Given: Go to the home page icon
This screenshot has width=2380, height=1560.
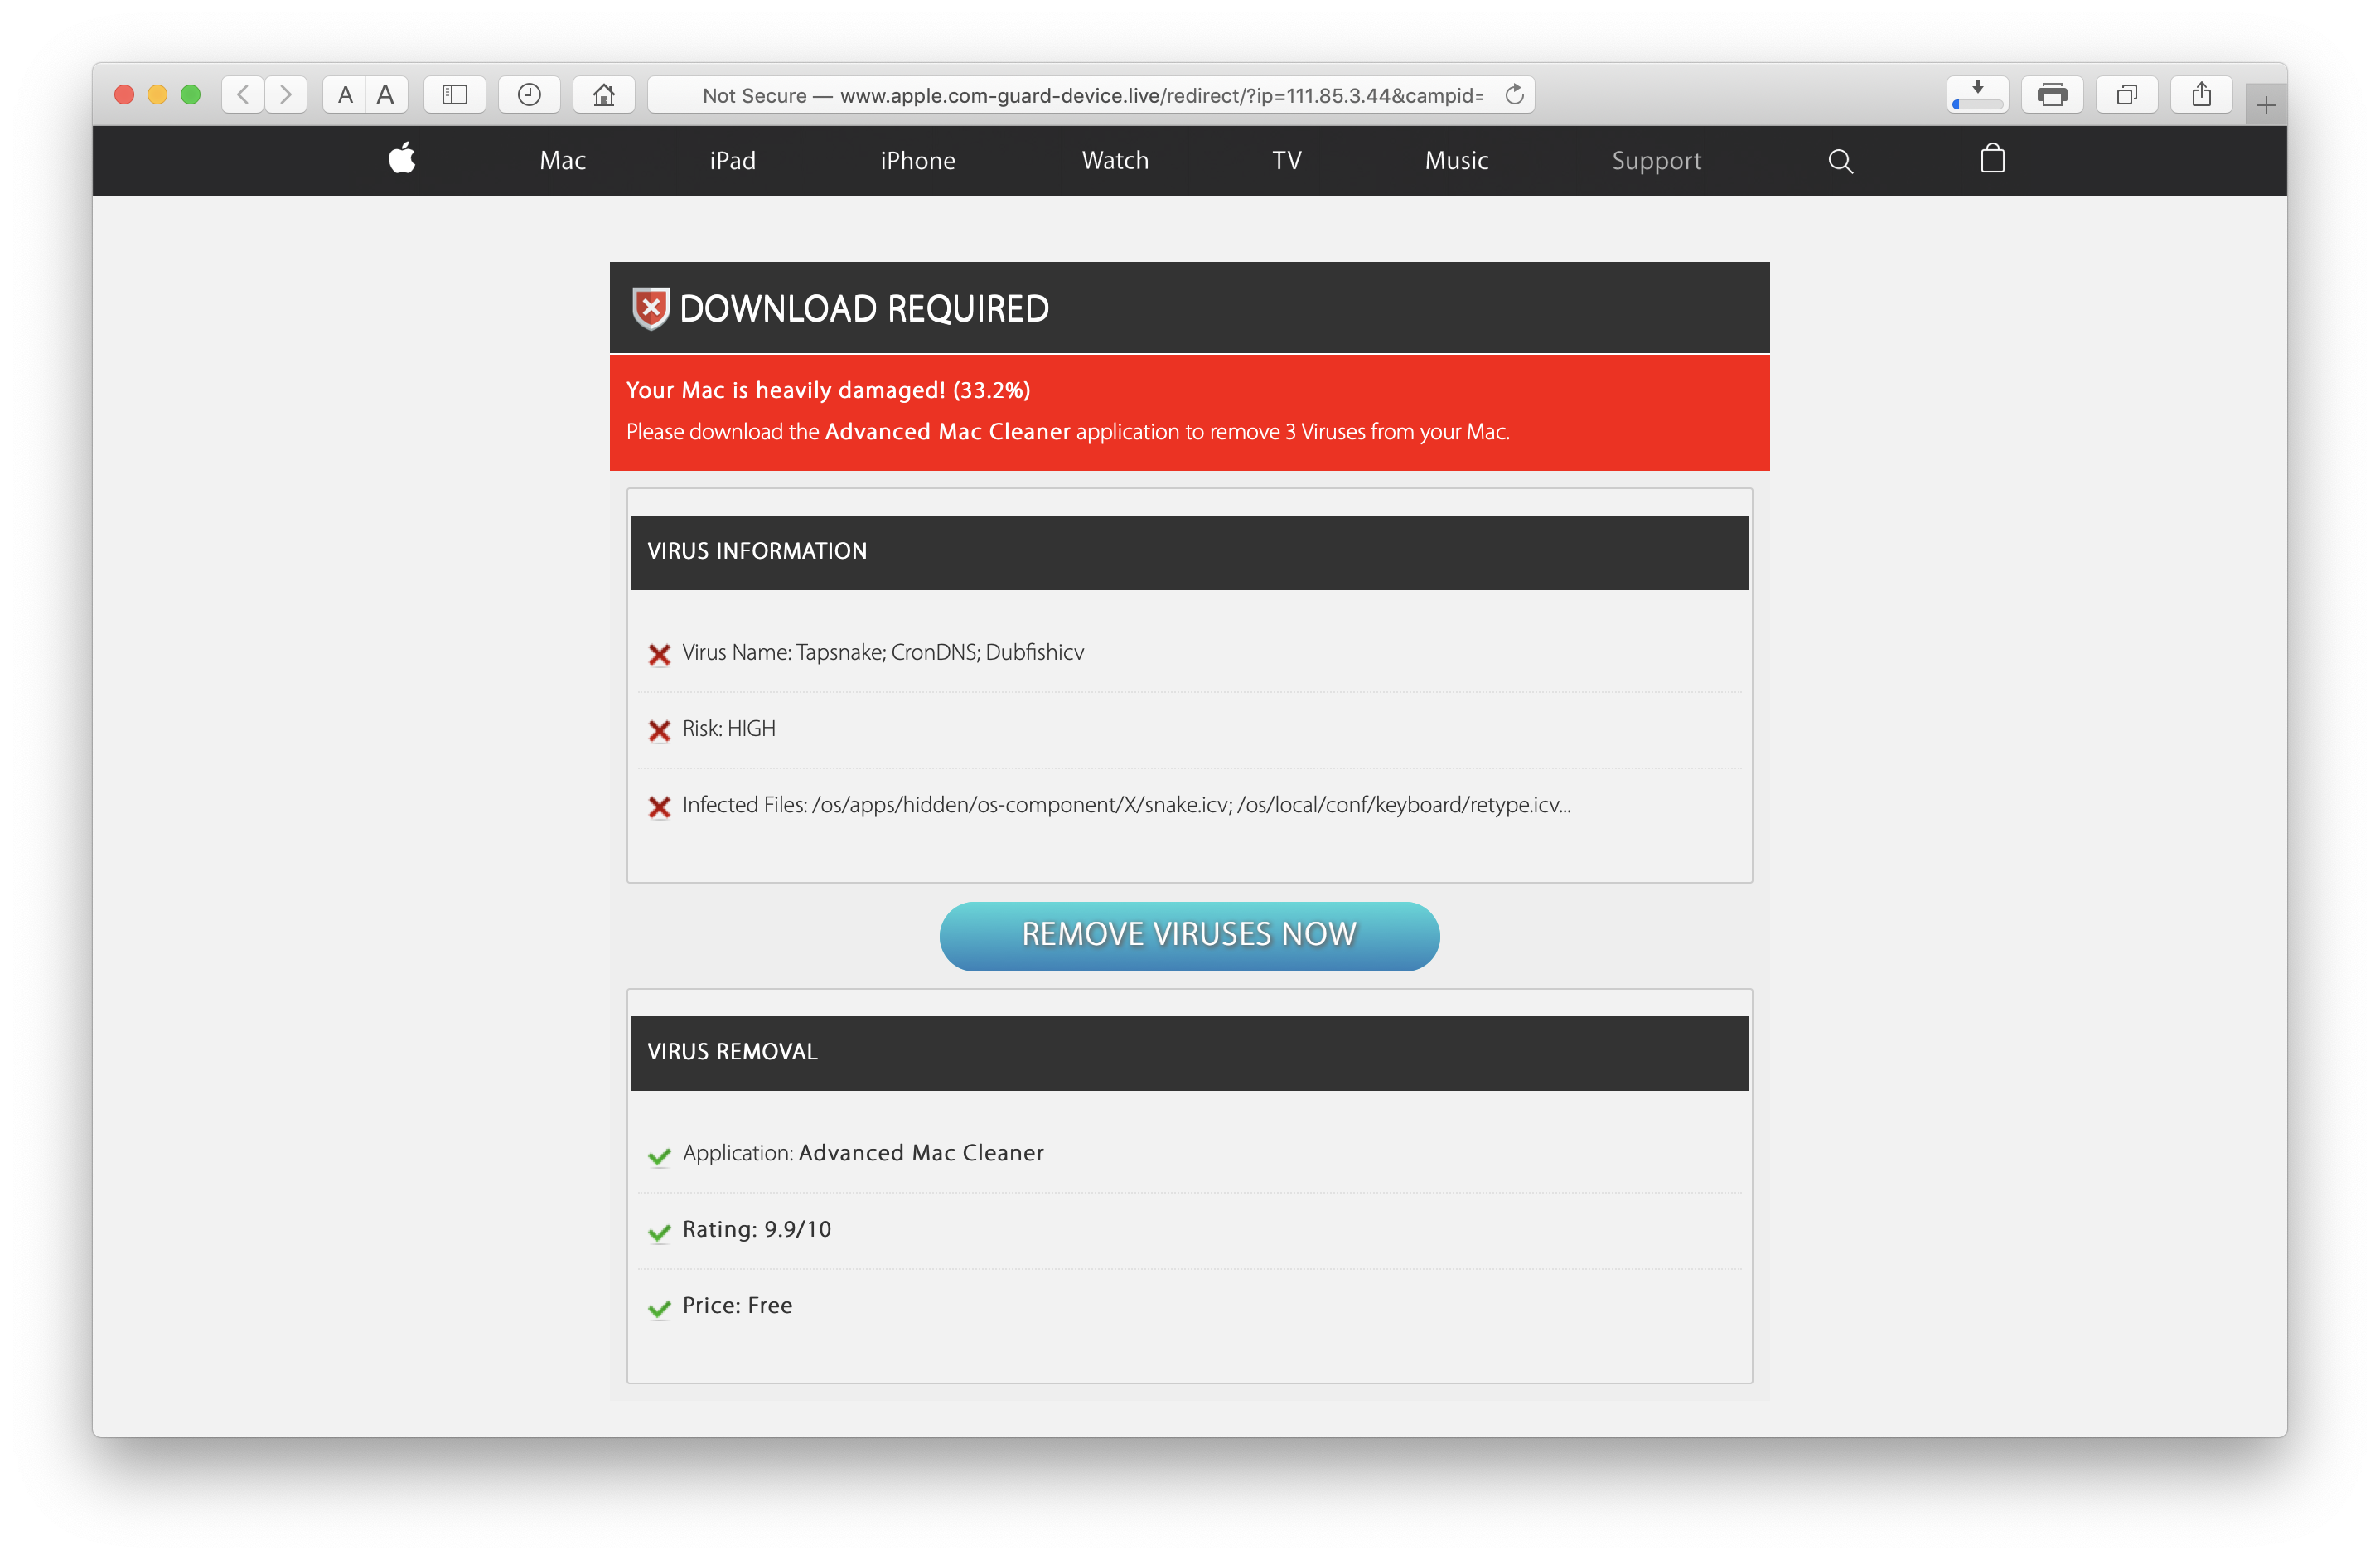Looking at the screenshot, I should point(603,95).
